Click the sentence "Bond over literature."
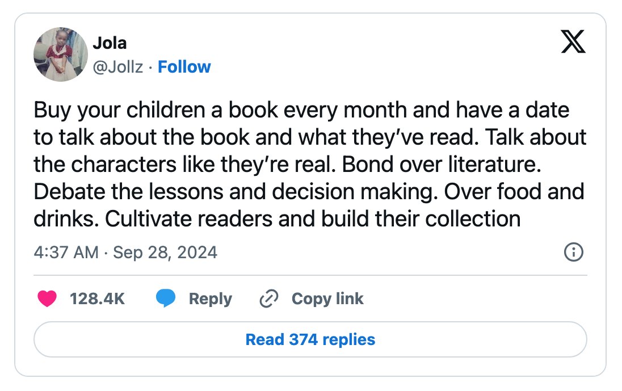The image size is (622, 391). [x=442, y=164]
